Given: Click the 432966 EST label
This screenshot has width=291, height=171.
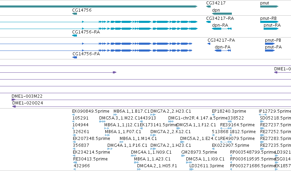Looking at the screenshot, I should 82,166.
